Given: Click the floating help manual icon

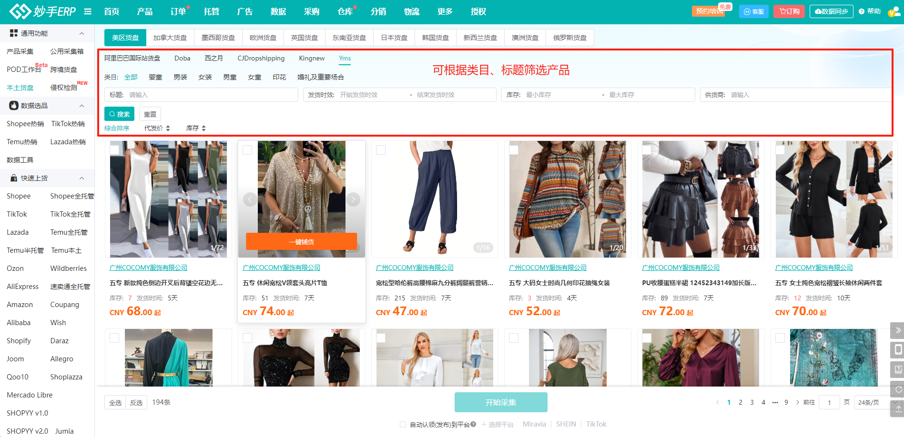Looking at the screenshot, I should tap(898, 369).
